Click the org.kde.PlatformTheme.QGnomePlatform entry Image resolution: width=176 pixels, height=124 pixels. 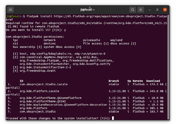tap(50, 98)
